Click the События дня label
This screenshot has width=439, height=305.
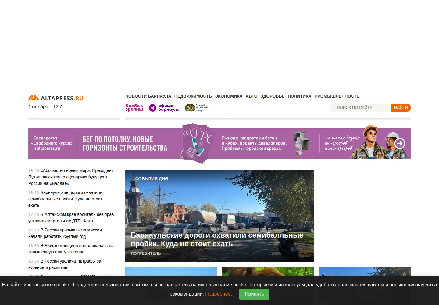(x=152, y=179)
